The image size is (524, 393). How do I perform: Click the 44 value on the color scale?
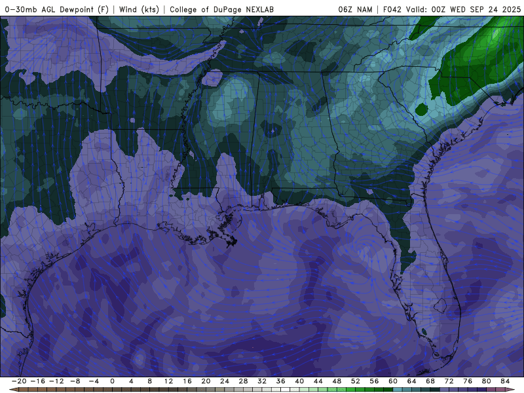click(x=318, y=381)
